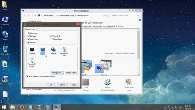Viewport: 195px width, 110px height.
Task: Go forward in Control Panel navigation
Action: point(29,16)
